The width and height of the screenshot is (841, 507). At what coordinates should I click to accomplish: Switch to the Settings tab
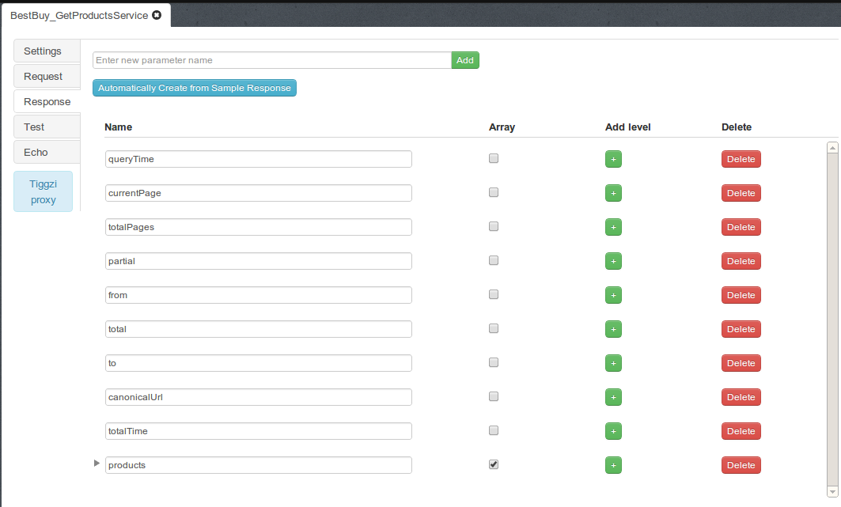46,51
